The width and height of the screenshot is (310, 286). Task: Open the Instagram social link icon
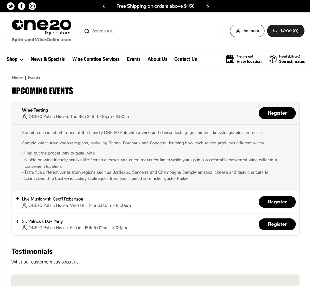click(32, 6)
